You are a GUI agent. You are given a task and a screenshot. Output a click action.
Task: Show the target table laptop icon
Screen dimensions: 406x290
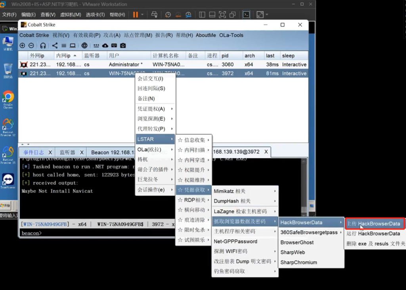click(73, 46)
